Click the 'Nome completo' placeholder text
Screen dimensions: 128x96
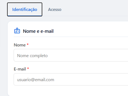click(32, 56)
